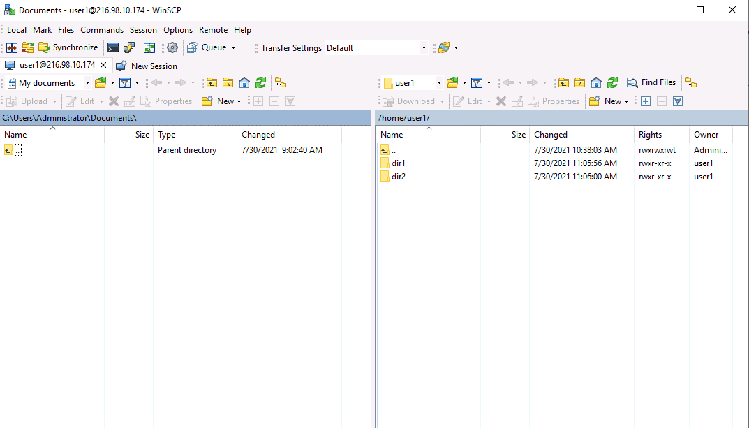The height and width of the screenshot is (428, 749).
Task: Click local panel New button
Action: 218,101
